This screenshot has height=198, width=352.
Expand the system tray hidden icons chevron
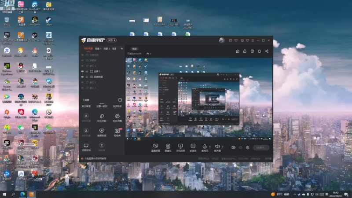[x=294, y=194]
